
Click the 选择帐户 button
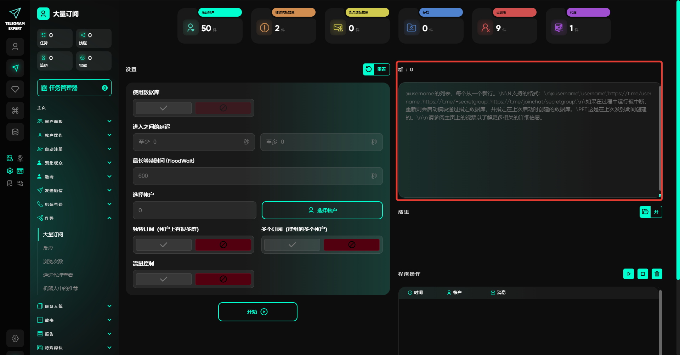coord(322,210)
